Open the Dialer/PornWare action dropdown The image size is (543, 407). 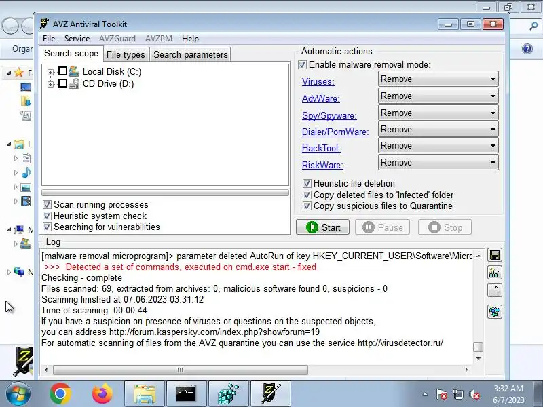(438, 129)
